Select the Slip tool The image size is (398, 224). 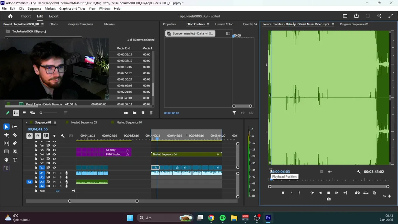click(x=6, y=143)
